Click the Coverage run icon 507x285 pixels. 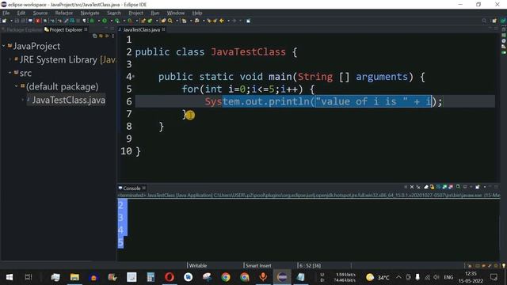pos(117,21)
